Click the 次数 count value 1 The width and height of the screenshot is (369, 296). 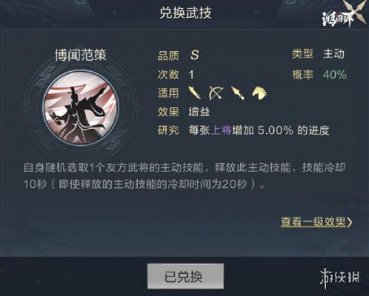[191, 75]
